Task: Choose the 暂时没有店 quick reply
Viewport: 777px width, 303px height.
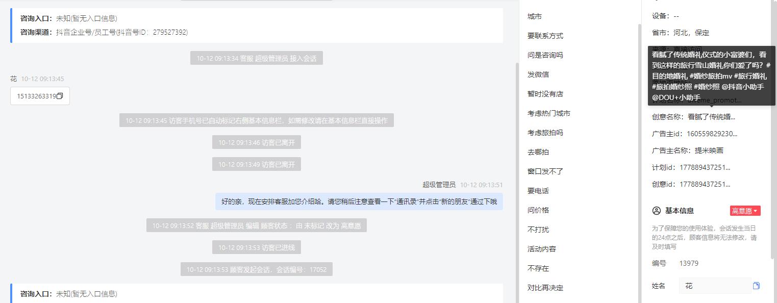Action: (545, 94)
